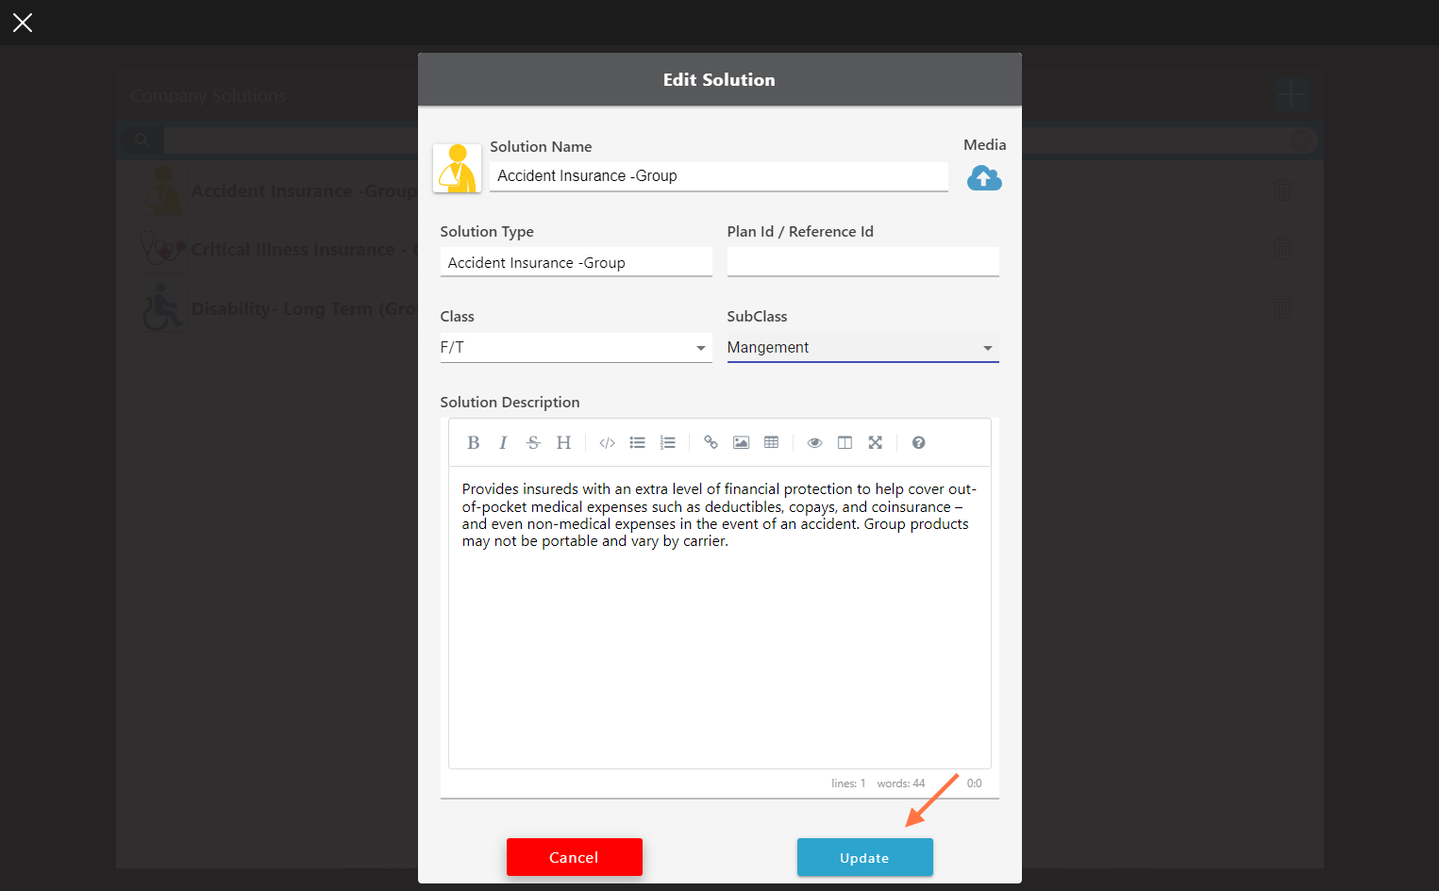
Task: Insert unordered bullet list
Action: [637, 442]
